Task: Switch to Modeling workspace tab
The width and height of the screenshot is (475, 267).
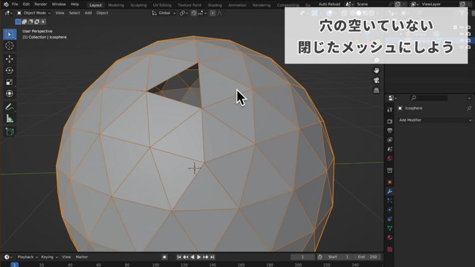Action: pos(116,5)
